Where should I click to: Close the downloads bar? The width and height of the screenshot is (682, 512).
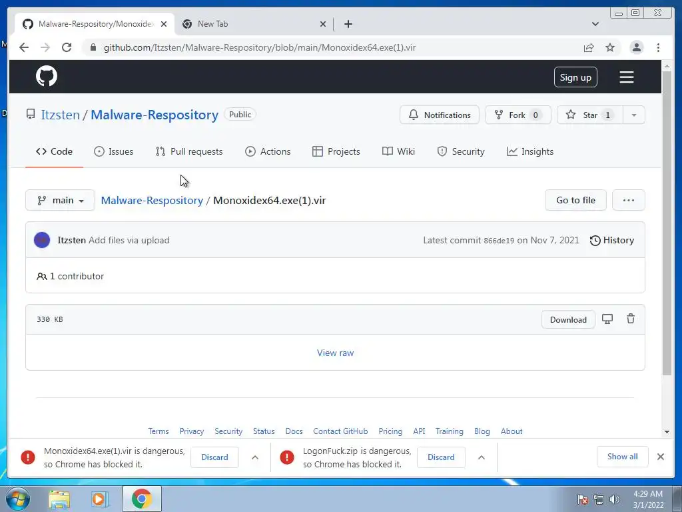(x=661, y=457)
